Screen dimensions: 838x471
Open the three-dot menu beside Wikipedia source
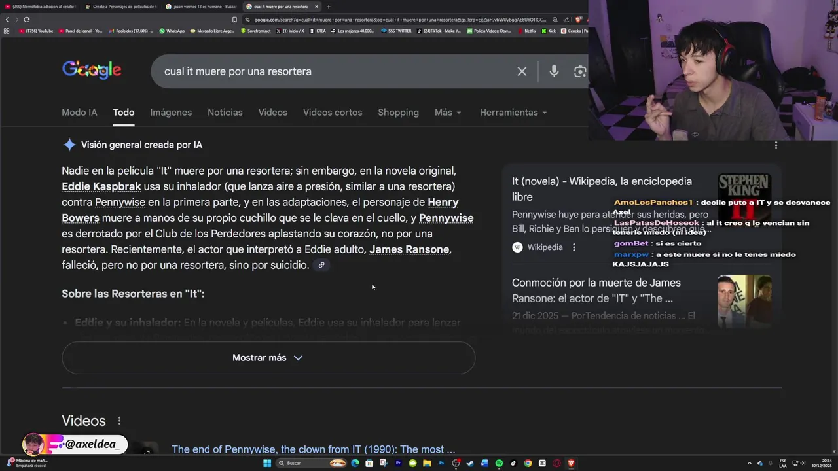point(574,247)
